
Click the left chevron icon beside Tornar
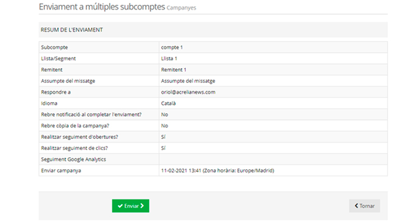point(357,206)
